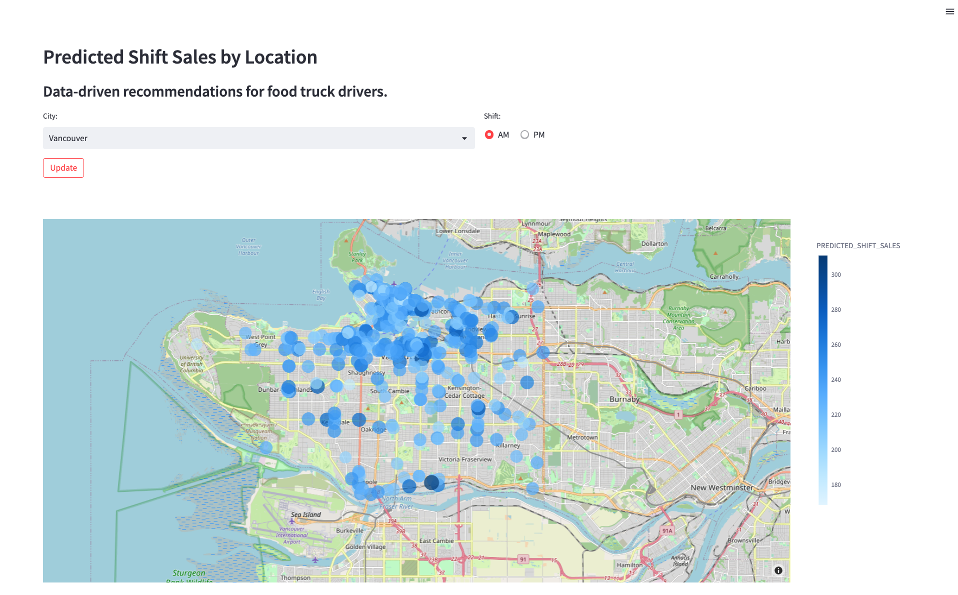
Task: Open the hamburger menu in top-right corner
Action: click(x=949, y=12)
